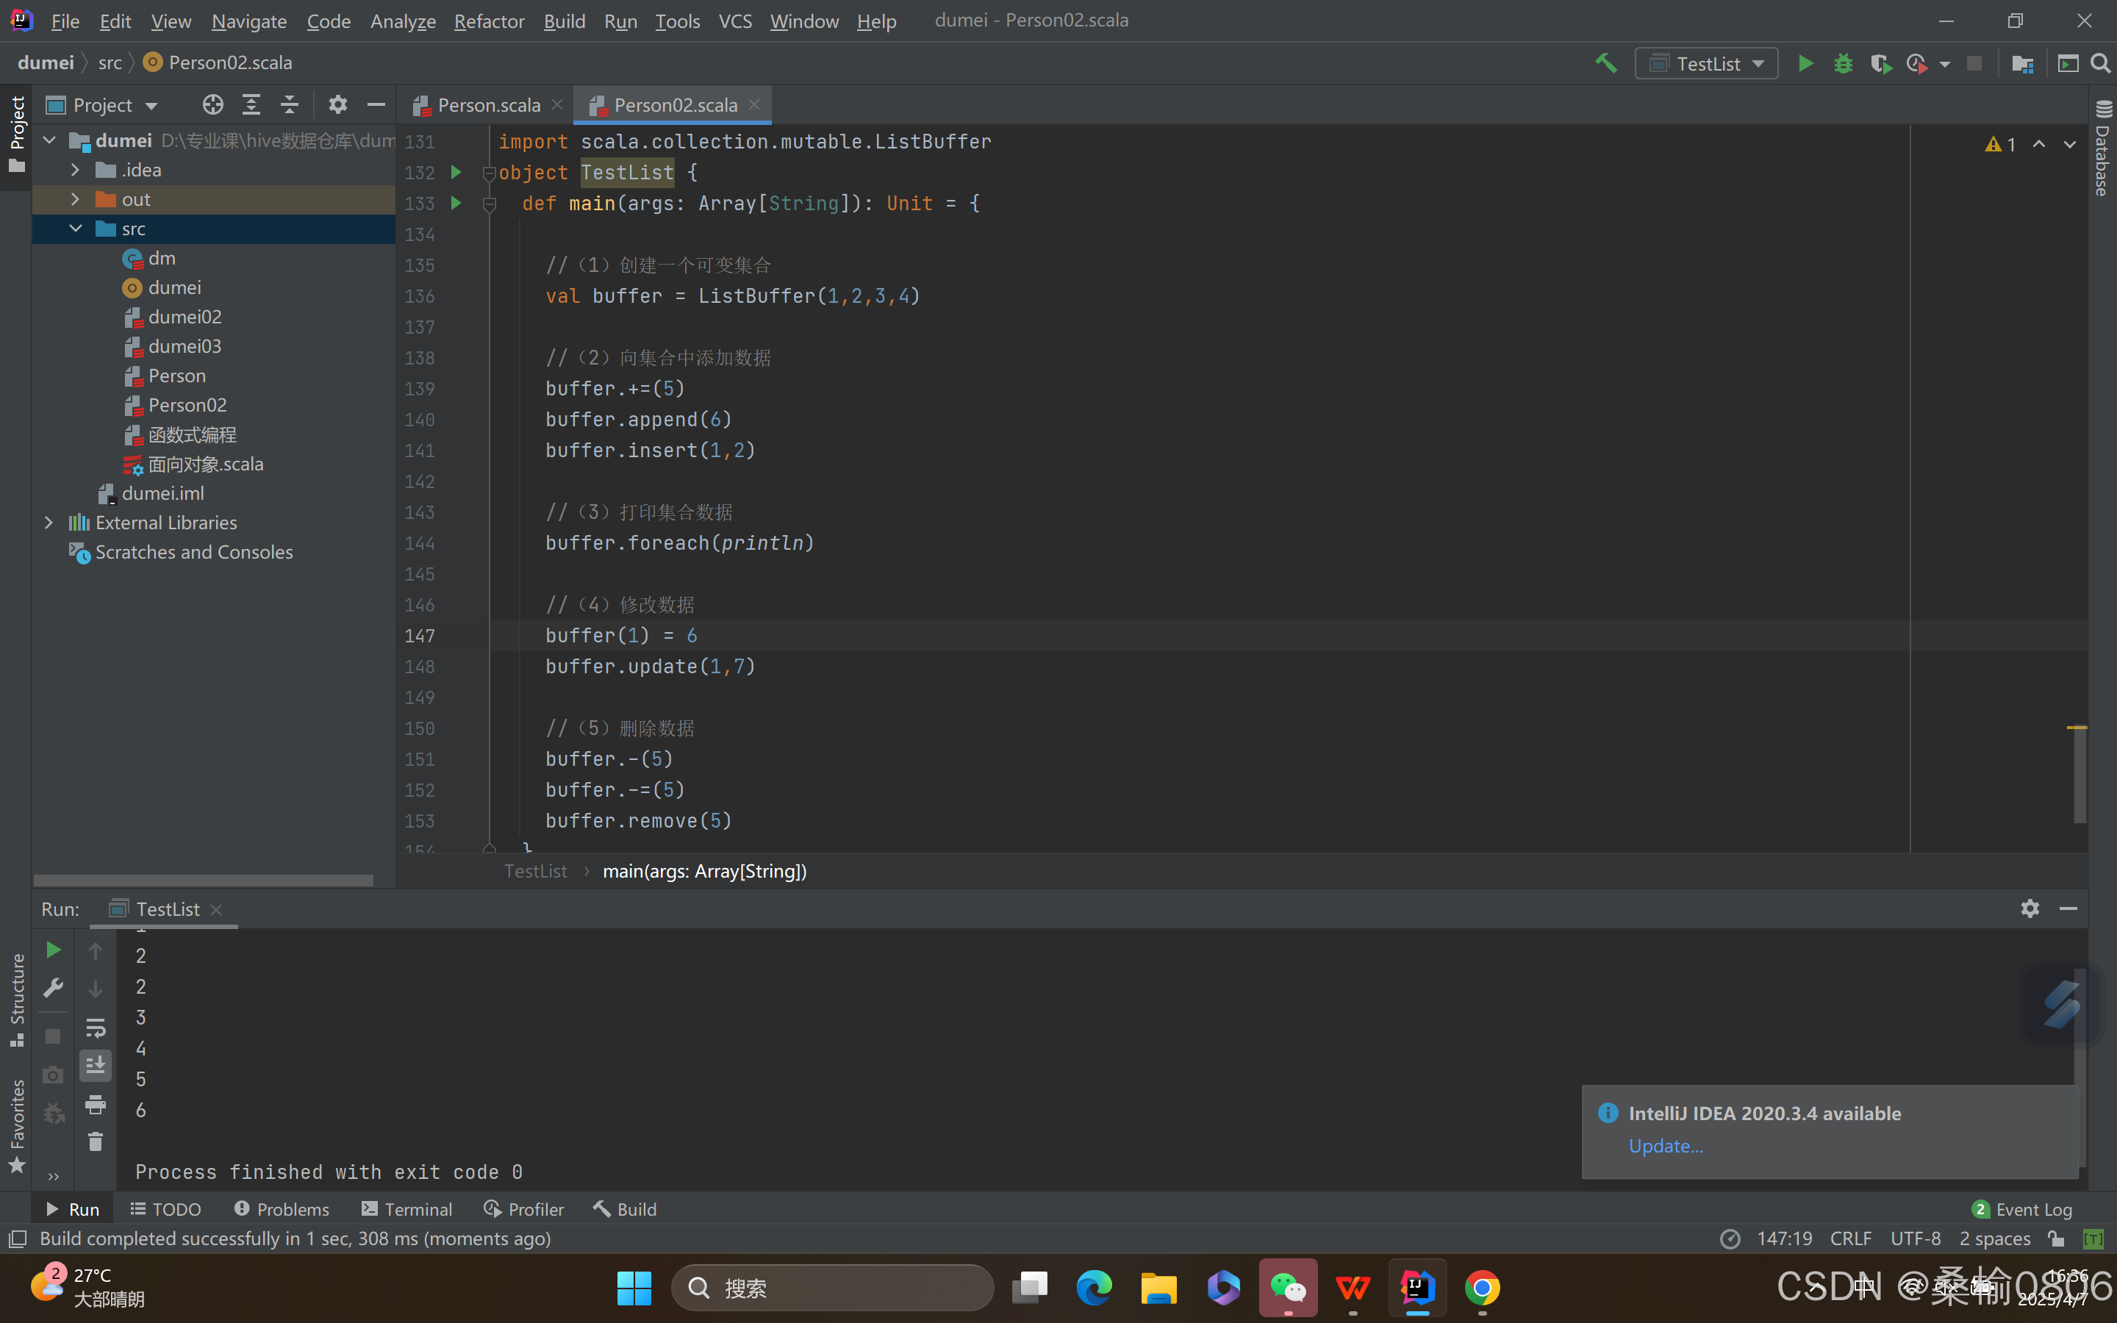Click the Search Everywhere magnifier icon
The height and width of the screenshot is (1323, 2117).
pos(2100,63)
